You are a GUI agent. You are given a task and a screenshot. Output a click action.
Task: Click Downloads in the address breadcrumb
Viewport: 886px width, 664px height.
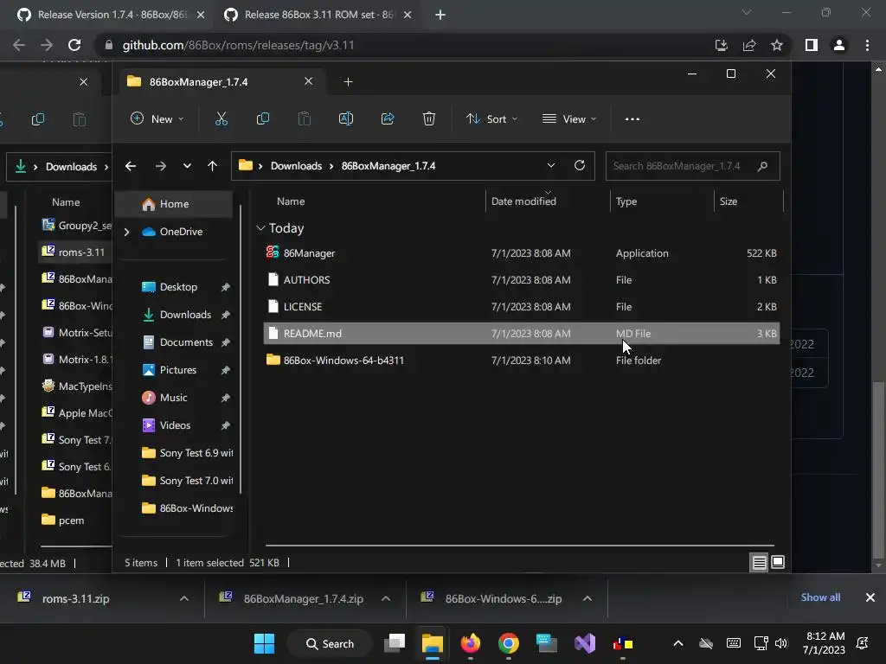[296, 166]
